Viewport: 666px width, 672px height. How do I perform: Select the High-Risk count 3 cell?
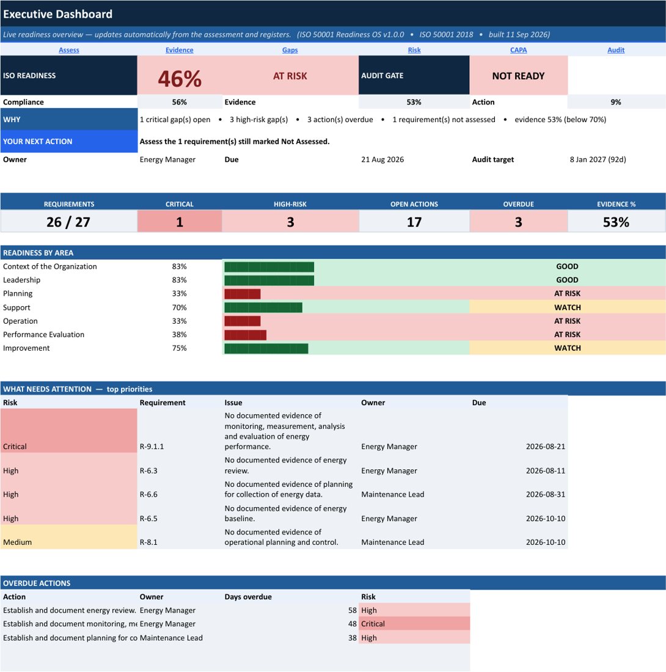290,222
